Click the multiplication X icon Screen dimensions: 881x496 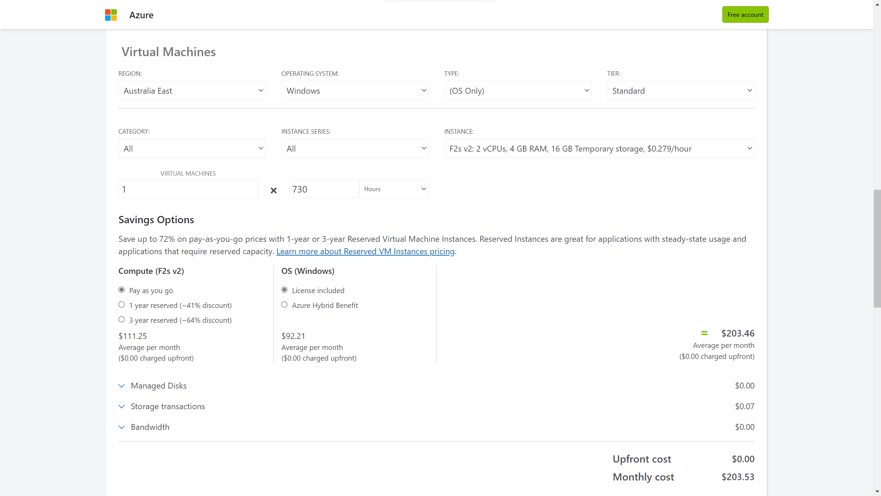[x=273, y=190]
